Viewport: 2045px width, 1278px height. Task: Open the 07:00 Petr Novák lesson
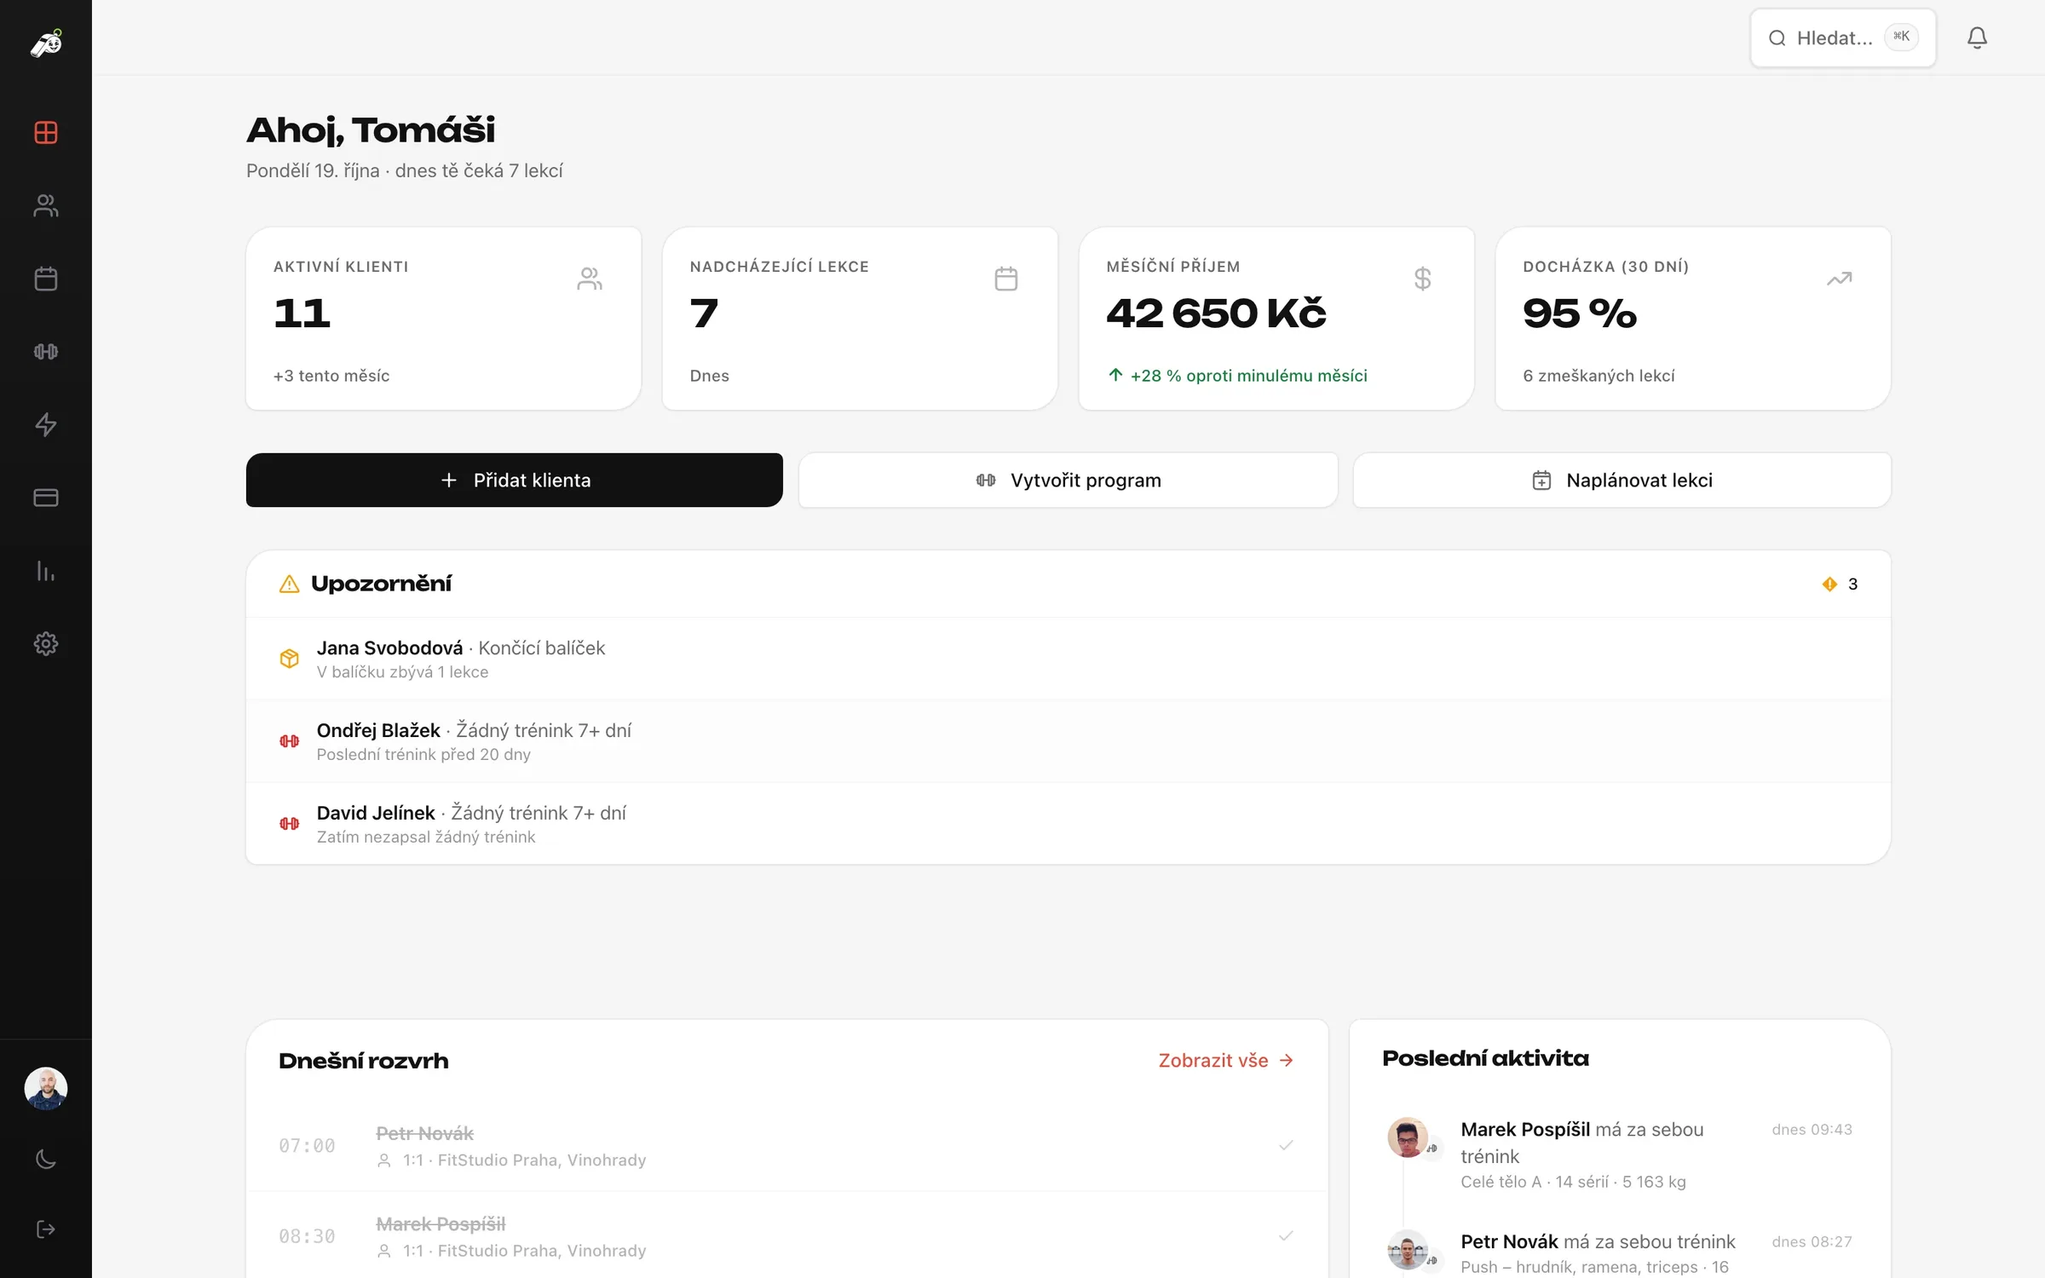(787, 1146)
